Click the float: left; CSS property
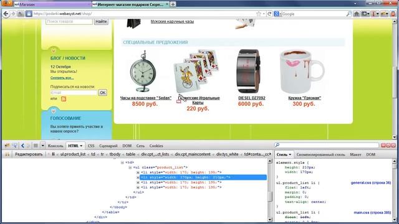 [298, 187]
